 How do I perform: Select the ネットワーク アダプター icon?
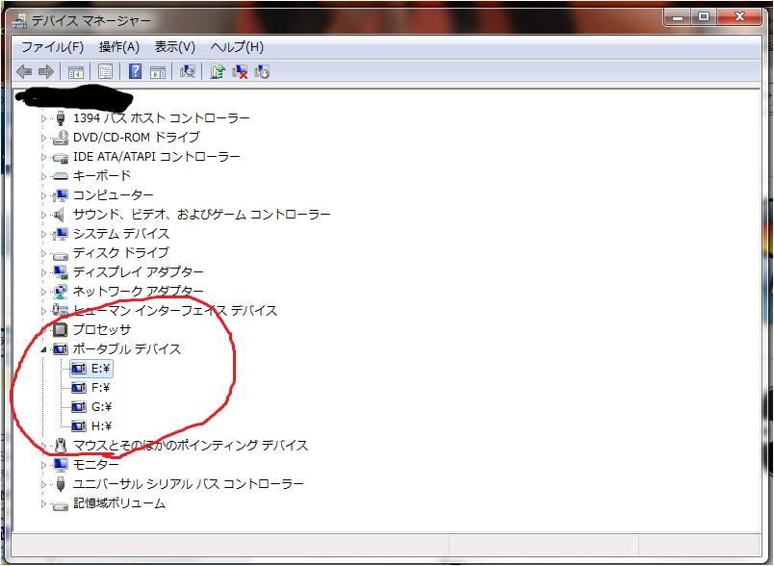(61, 292)
